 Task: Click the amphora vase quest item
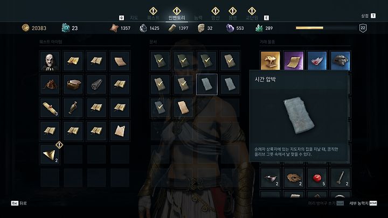[x=73, y=108]
